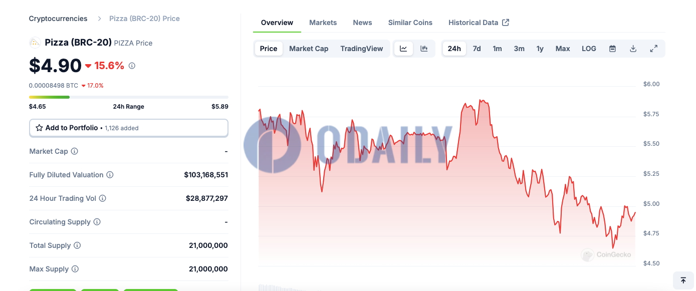Select the Market Cap chart mode

(309, 49)
